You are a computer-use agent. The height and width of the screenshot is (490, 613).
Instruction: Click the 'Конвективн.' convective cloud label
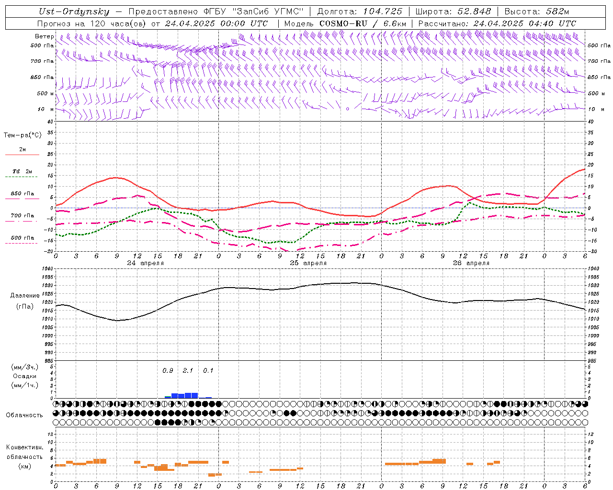(24, 447)
